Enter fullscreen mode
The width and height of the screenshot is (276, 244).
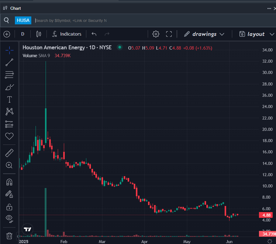coord(169,34)
